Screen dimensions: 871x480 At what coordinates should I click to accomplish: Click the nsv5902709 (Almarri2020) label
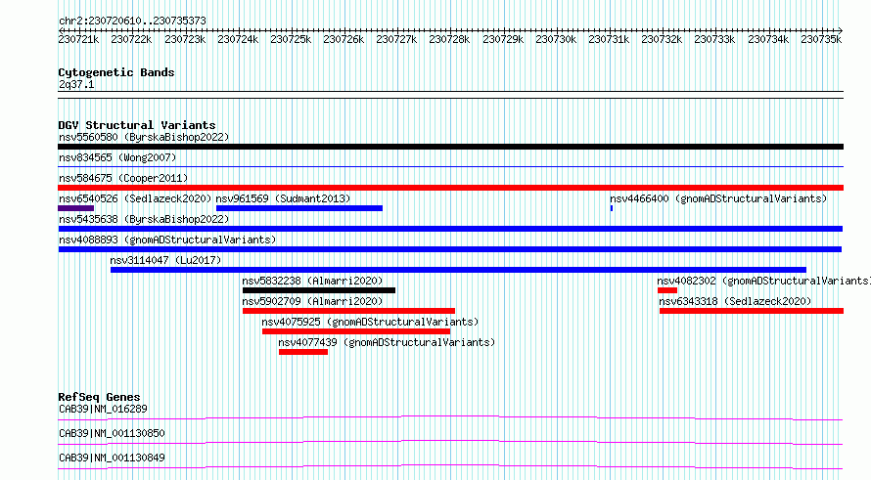pyautogui.click(x=313, y=301)
